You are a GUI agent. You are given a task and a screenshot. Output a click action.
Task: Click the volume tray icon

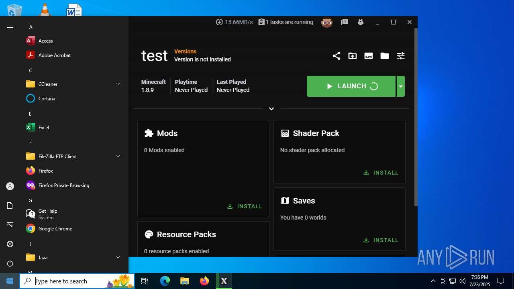tap(462, 281)
